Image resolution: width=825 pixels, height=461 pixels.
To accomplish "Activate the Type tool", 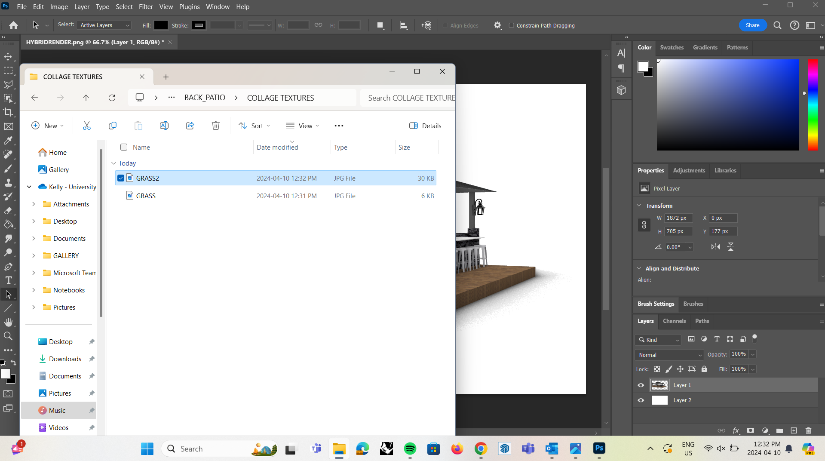I will [x=9, y=280].
